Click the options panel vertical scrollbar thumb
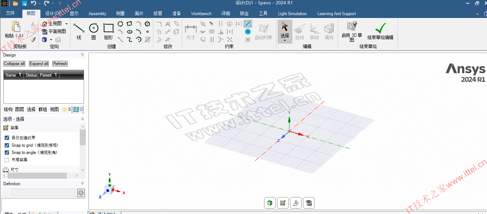The width and height of the screenshot is (487, 214). (x=83, y=137)
